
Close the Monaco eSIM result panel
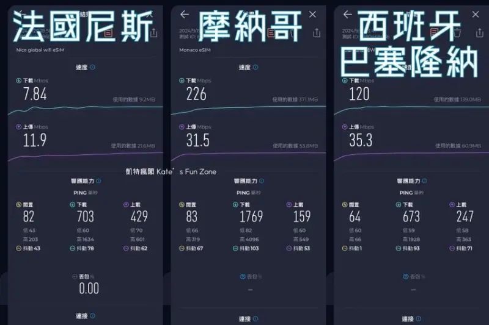(x=313, y=14)
